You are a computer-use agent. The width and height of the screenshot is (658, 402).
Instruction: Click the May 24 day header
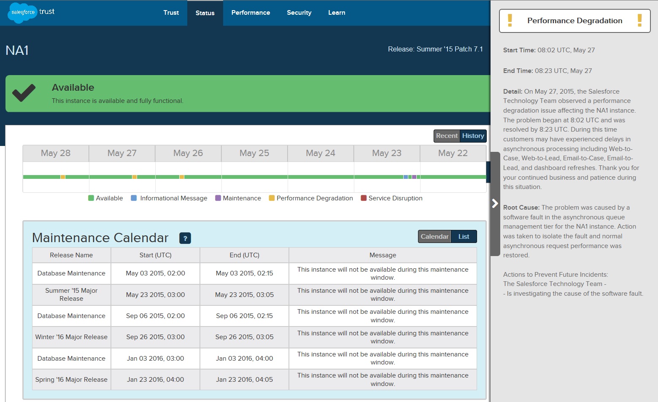click(x=321, y=154)
